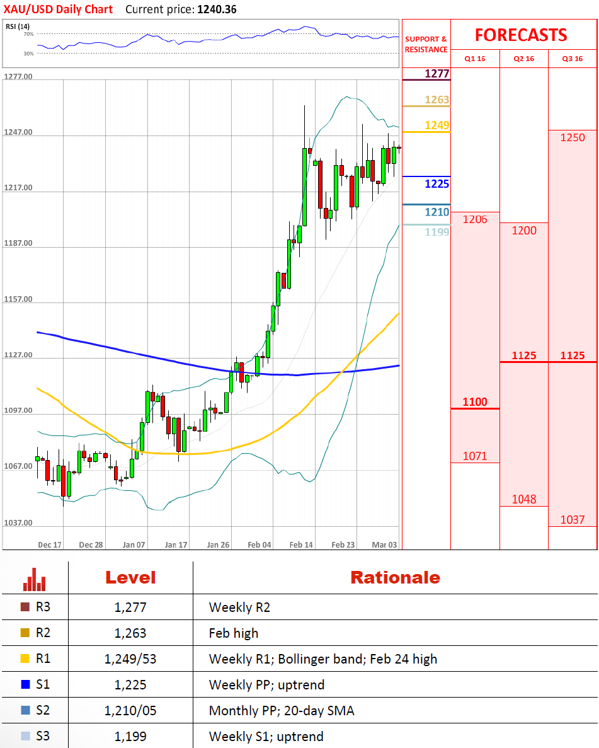Click the Q1 16 high forecast 1206
This screenshot has width=599, height=748.
[x=475, y=219]
